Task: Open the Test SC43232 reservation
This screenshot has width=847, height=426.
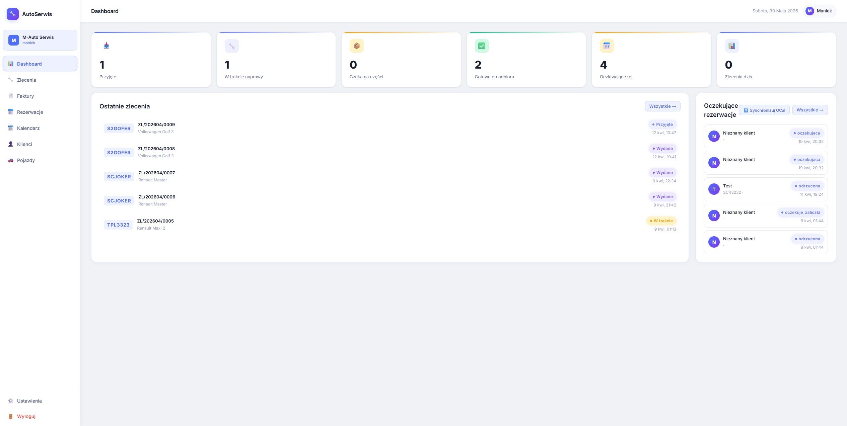Action: pos(766,189)
